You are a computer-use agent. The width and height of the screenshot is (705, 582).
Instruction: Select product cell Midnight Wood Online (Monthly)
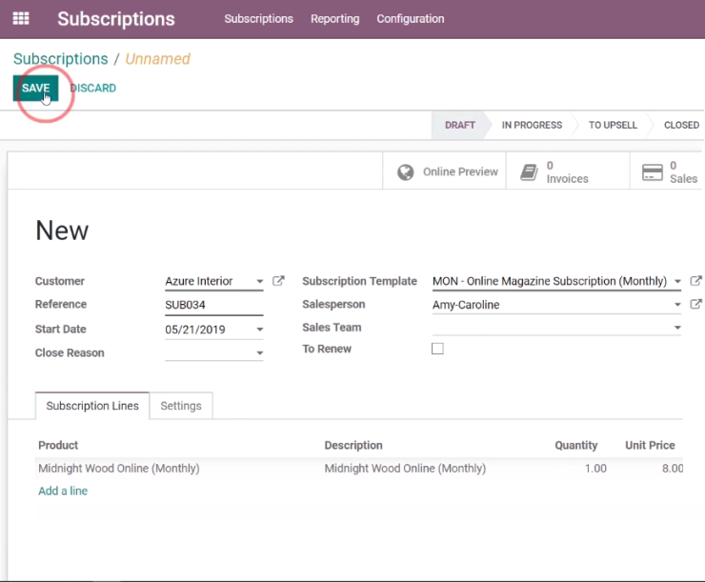click(x=119, y=469)
